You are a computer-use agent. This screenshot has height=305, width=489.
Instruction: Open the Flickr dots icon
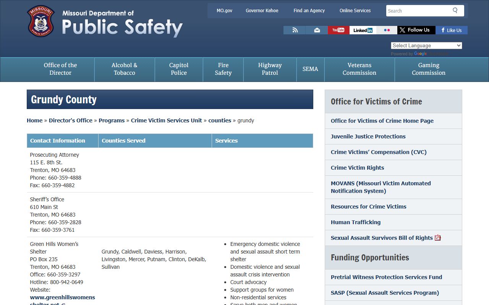point(387,30)
